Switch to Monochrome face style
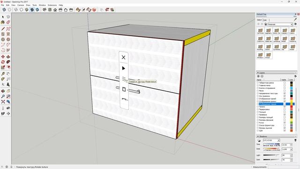The height and width of the screenshot is (169, 300). (x=37, y=9)
